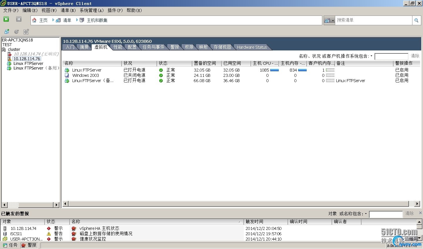Open the 编辑(E) menu
423x249 pixels.
(x=30, y=10)
